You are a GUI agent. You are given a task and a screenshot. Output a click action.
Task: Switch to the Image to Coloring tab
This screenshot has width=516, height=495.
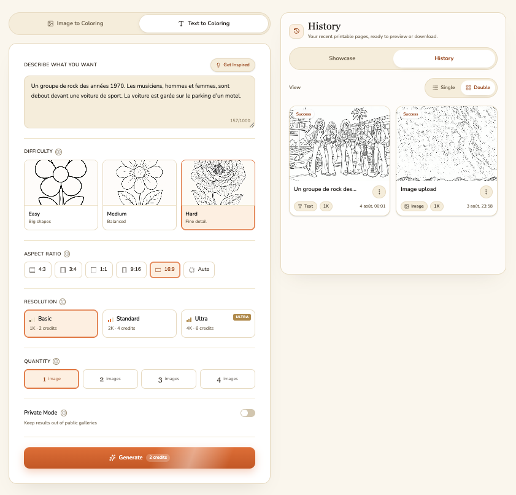click(x=75, y=23)
